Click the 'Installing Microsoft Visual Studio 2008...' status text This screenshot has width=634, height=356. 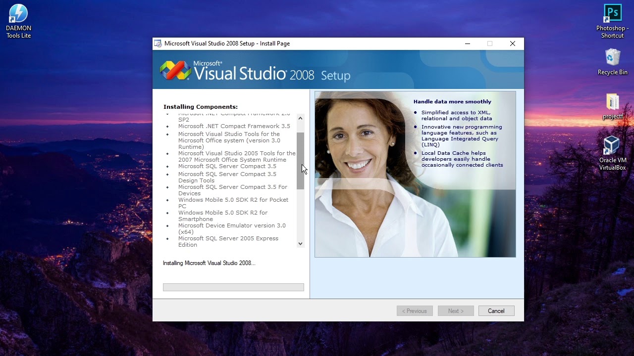209,263
